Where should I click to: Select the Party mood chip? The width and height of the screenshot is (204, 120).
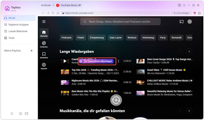pos(163,38)
